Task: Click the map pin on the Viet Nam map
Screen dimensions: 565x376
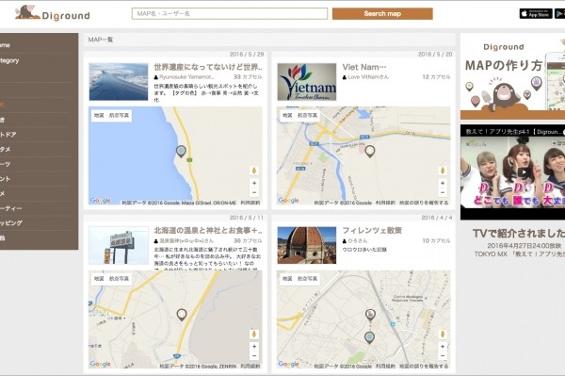Action: 370,151
